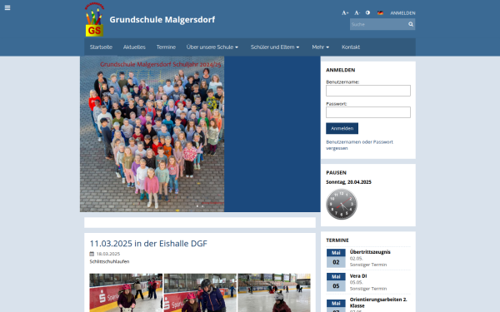Click the school group photo slide
The image size is (500, 312).
152,134
